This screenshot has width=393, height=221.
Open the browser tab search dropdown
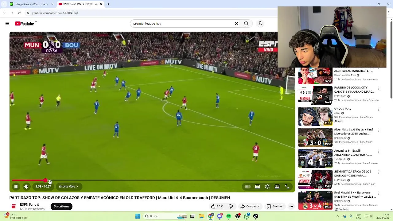point(4,4)
